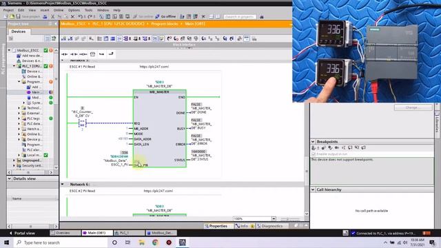Open TIA Portal from Windows taskbar
The height and width of the screenshot is (248, 441).
(x=182, y=242)
